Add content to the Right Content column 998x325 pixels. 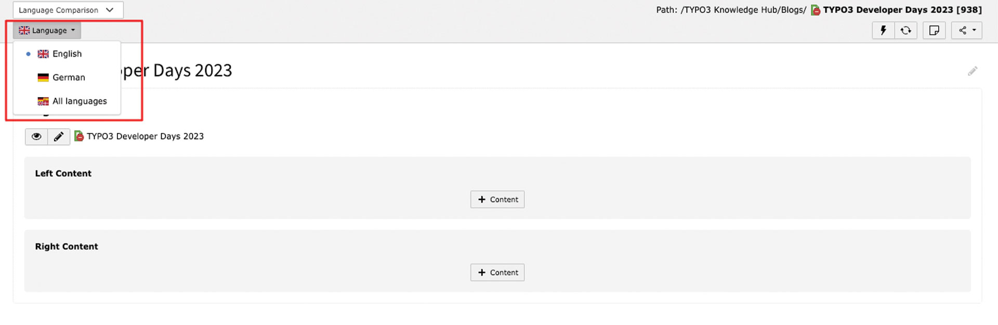point(497,273)
